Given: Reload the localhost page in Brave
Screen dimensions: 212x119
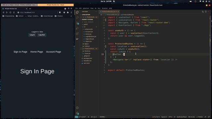Looking at the screenshot, I should click(x=10, y=13).
